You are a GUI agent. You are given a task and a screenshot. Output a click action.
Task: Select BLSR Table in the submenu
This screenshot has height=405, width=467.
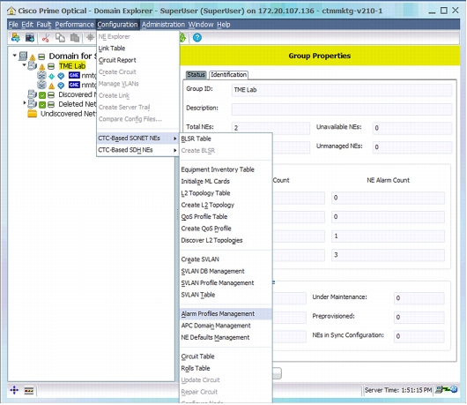[x=226, y=139]
